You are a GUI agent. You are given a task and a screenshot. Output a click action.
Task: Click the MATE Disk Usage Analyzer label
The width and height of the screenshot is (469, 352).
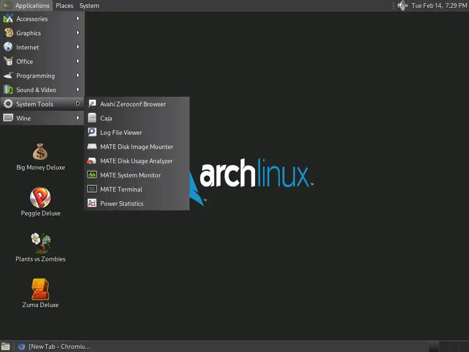(136, 161)
